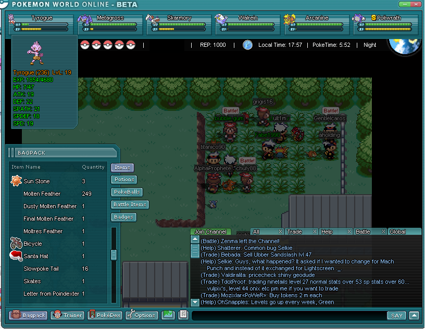Select Molten Feather item row

(57, 194)
